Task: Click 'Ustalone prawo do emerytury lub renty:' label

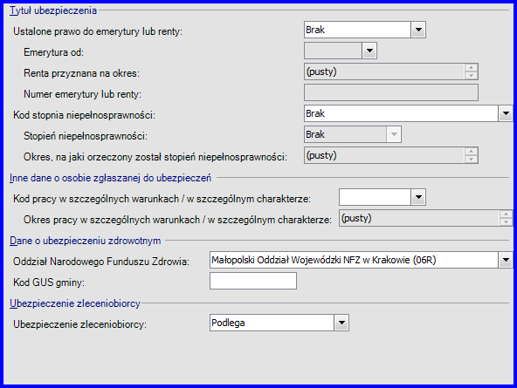Action: point(98,31)
